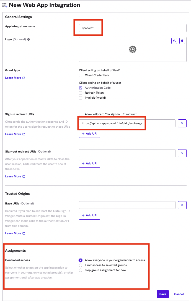Enable wildcard in sign-in URI redirect

(80, 114)
